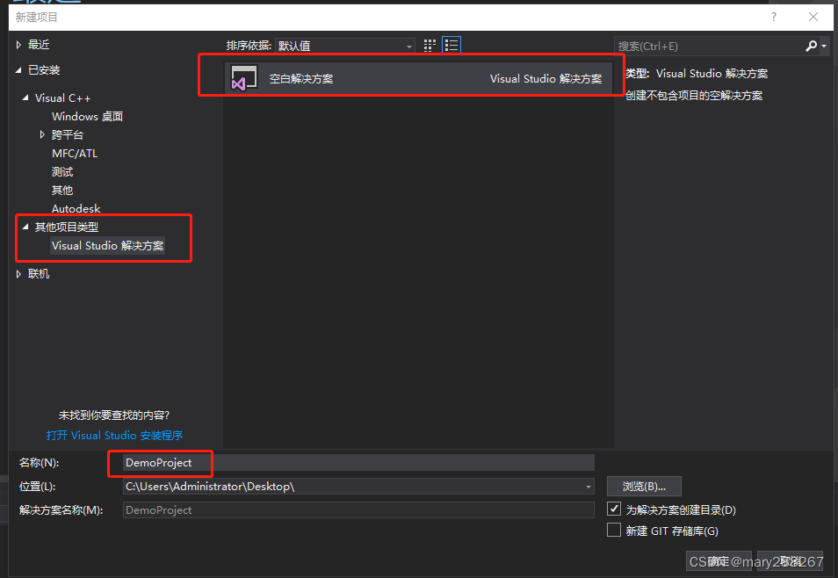Open 打开 Visual Studio 安装程序 link
The height and width of the screenshot is (578, 838).
tap(113, 435)
